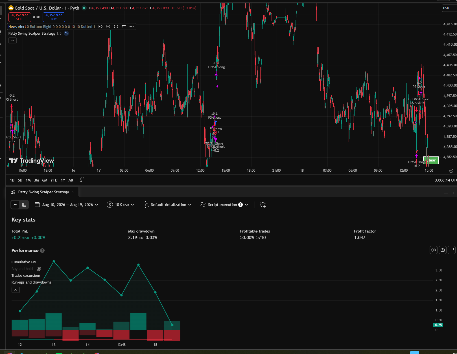Take a snapshot of Performance chart
This screenshot has height=354, width=457.
(443, 250)
